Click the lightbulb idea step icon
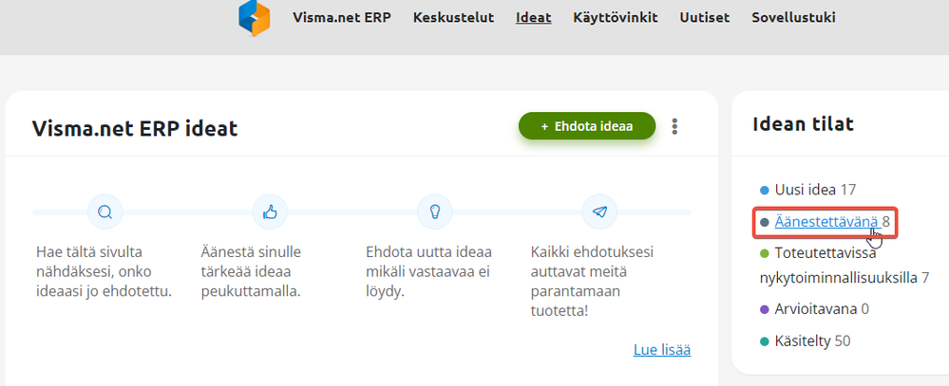 (435, 211)
